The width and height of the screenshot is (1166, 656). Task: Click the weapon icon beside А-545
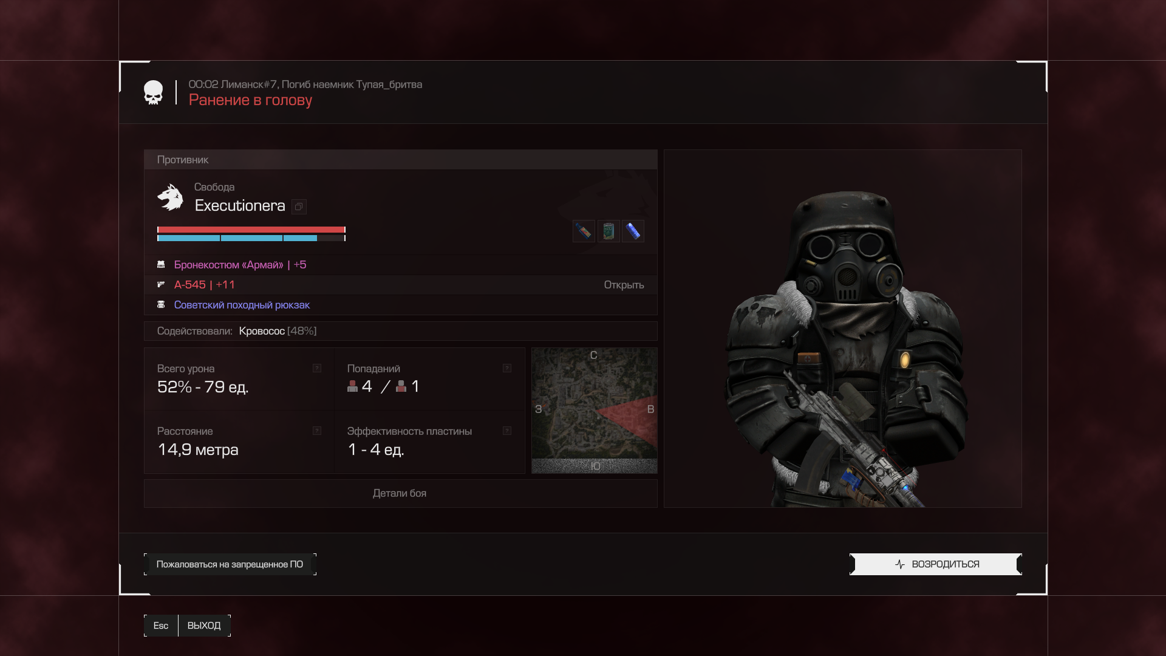coord(161,284)
